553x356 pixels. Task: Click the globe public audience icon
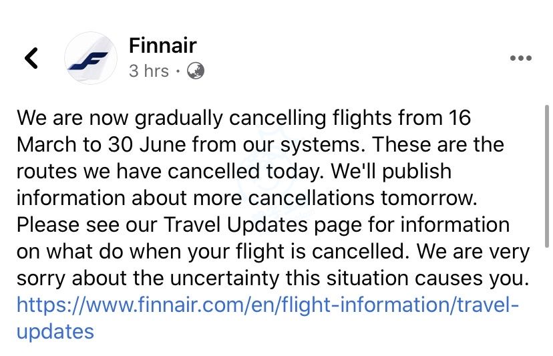(x=196, y=71)
